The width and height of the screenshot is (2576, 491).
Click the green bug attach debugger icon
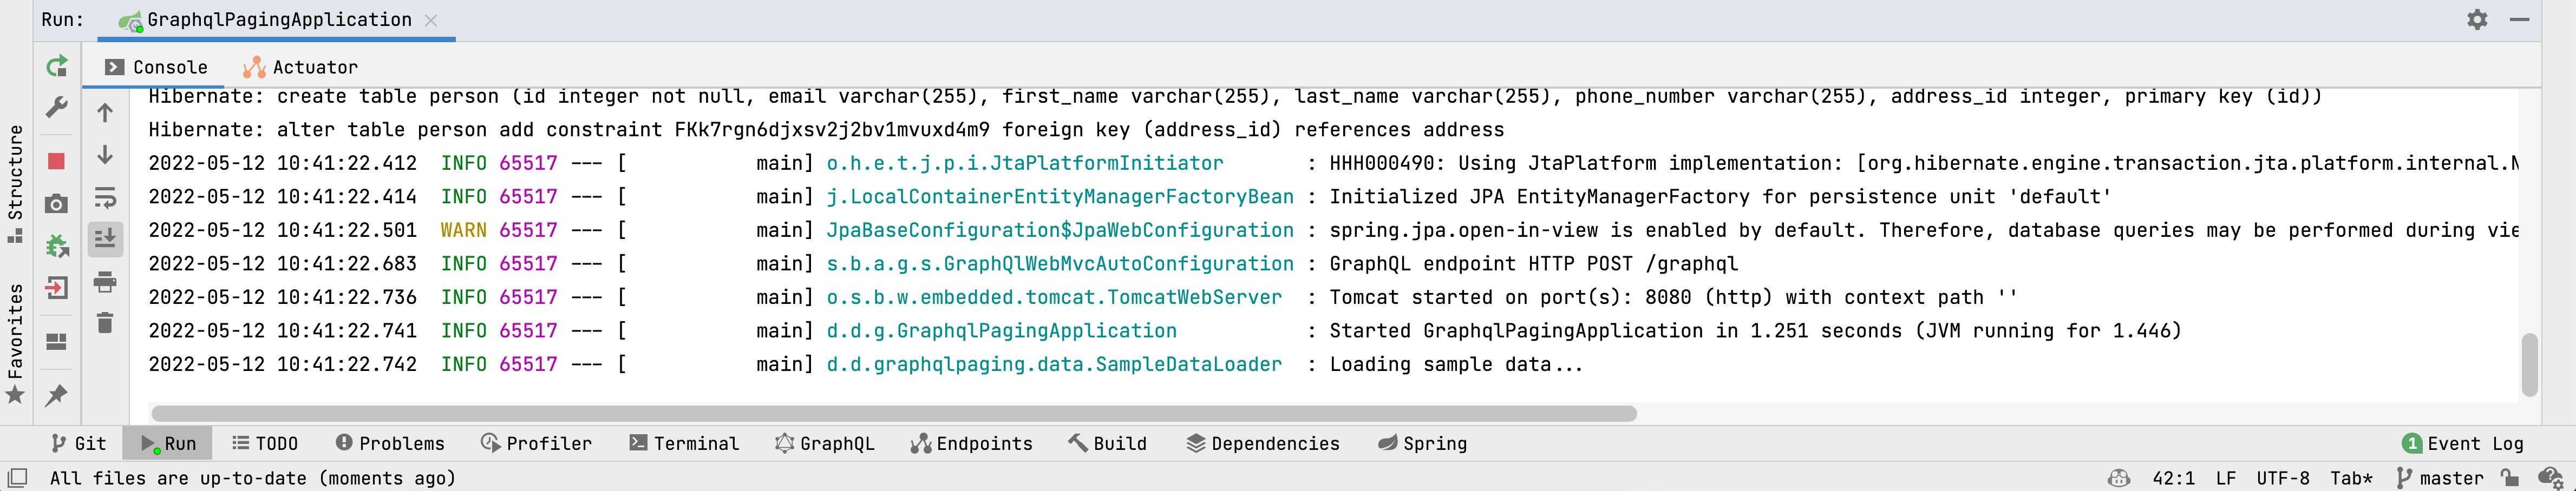tap(57, 246)
